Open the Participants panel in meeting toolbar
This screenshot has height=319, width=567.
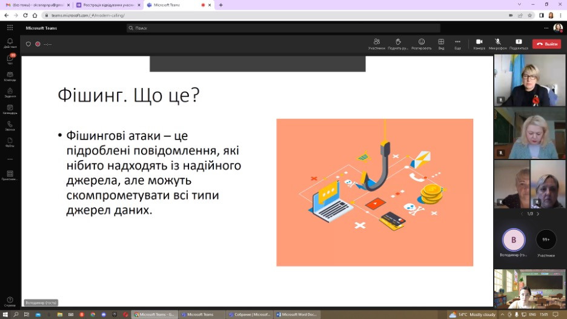(x=376, y=44)
